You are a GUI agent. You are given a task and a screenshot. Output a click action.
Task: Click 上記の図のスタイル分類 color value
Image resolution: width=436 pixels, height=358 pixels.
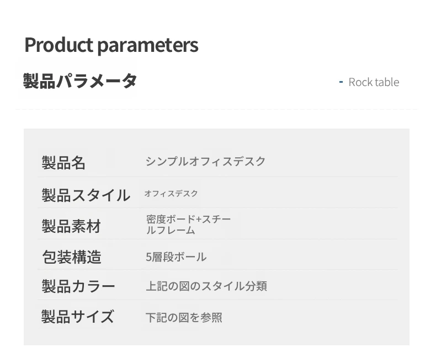coord(206,286)
